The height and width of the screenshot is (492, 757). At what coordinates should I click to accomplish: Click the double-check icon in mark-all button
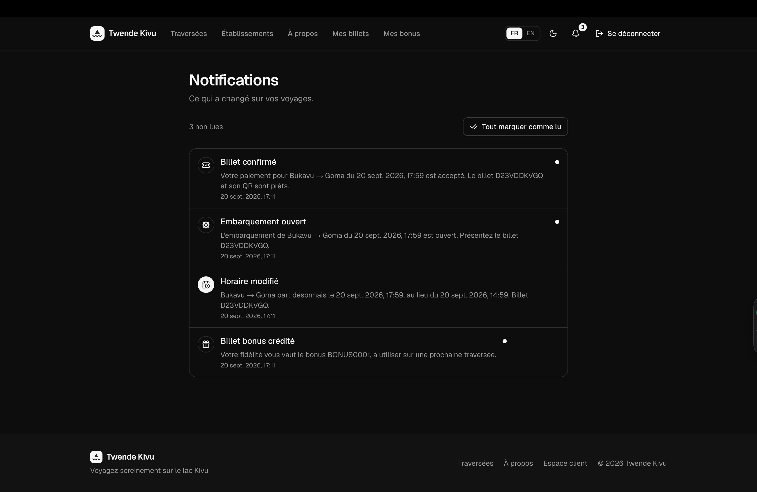point(474,127)
